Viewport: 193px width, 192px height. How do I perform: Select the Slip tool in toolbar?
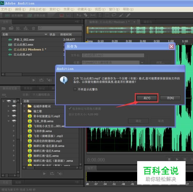[x=93, y=15]
